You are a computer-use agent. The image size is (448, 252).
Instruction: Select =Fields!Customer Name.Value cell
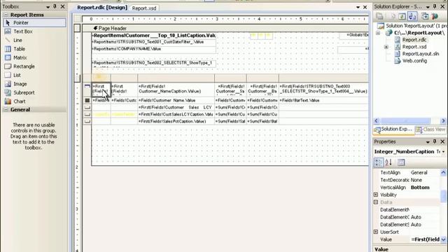[x=176, y=101]
